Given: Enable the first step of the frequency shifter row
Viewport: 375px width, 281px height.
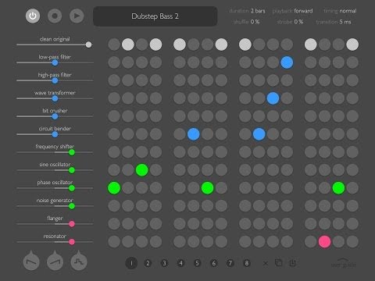Looking at the screenshot, I should [114, 152].
